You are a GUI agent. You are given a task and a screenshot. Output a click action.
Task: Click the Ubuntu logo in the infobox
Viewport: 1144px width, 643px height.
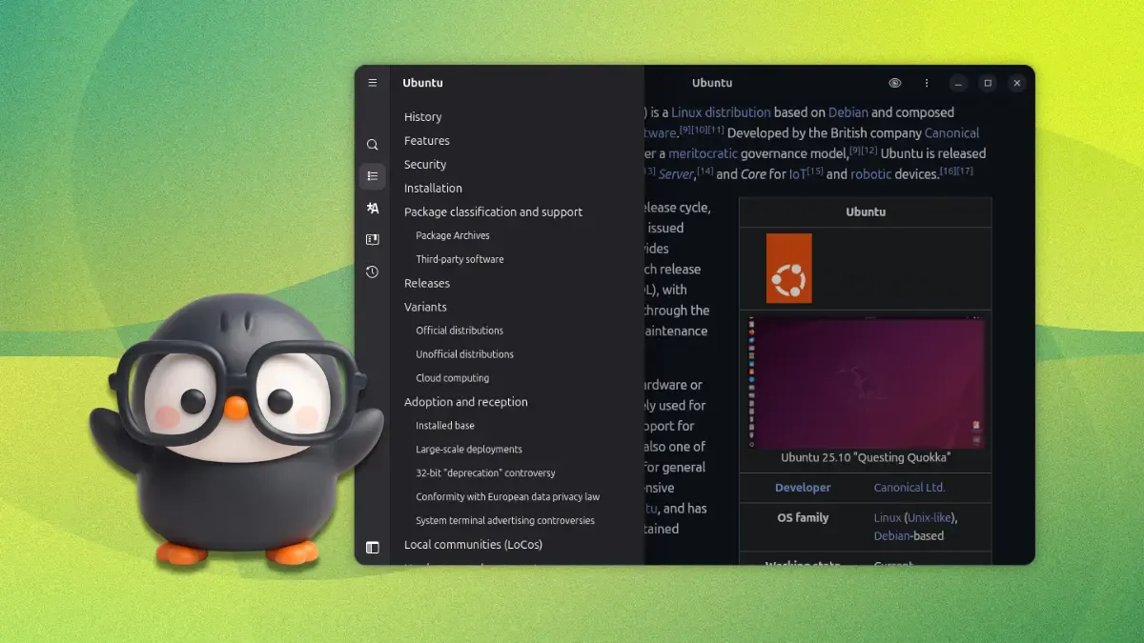pos(788,268)
